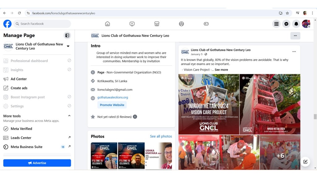
Task: Click the address bar URL
Action: [64, 13]
